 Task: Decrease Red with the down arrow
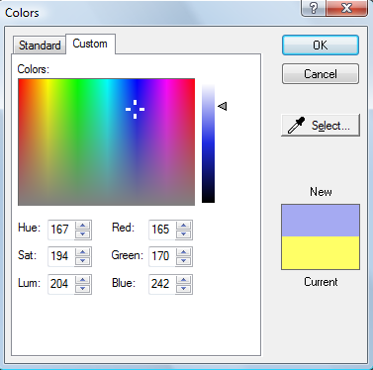tap(184, 234)
